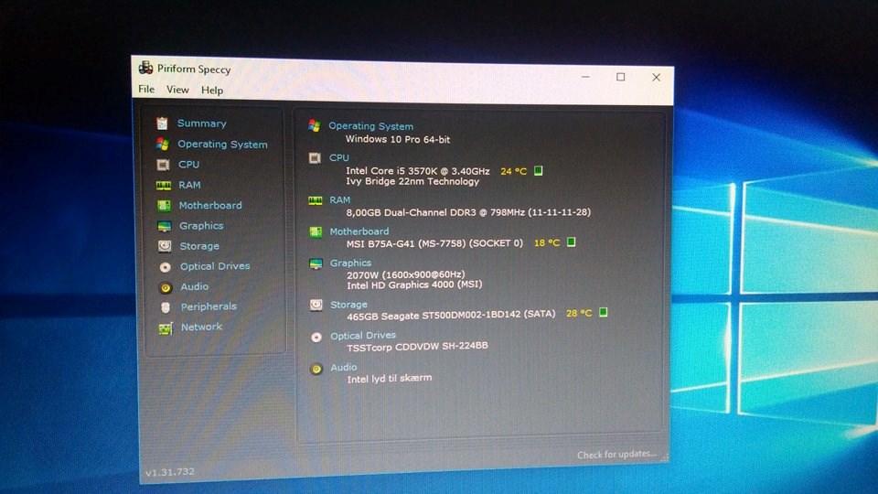Click the Motherboard icon in sidebar
878x494 pixels.
[x=164, y=206]
